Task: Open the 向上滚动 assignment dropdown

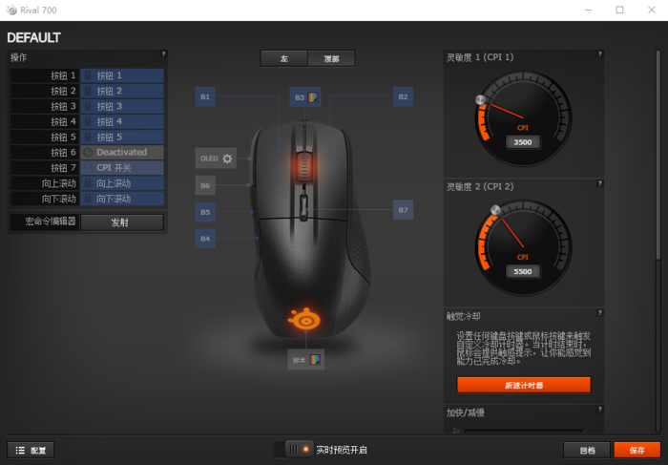Action: pos(122,183)
